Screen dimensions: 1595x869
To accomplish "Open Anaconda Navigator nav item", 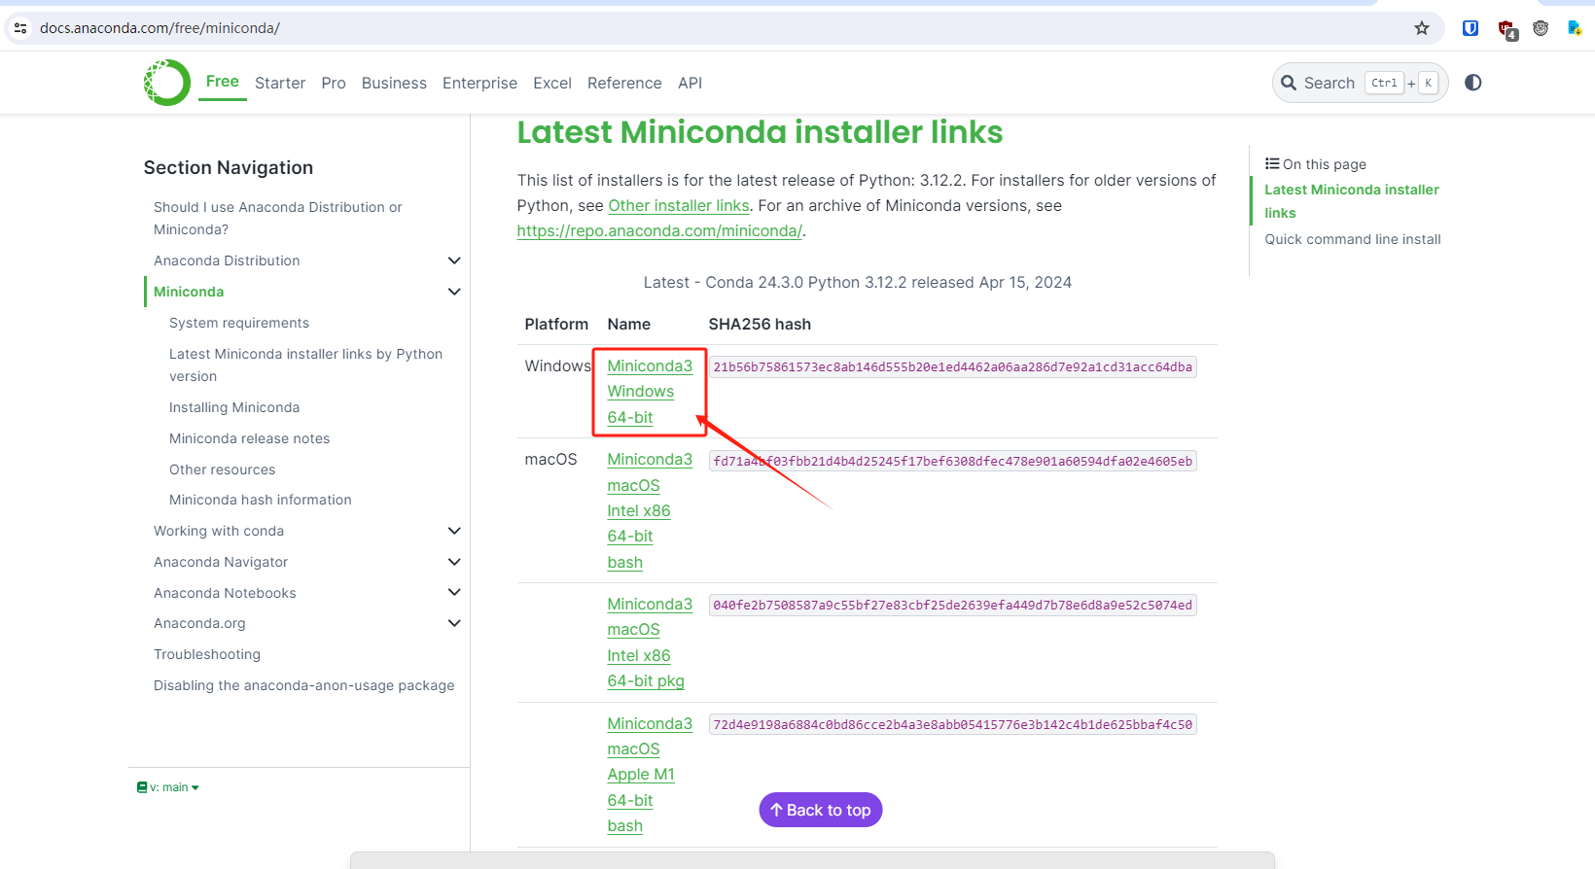I will [221, 562].
